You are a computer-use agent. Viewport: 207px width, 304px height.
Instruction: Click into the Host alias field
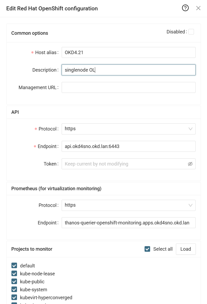tap(128, 53)
